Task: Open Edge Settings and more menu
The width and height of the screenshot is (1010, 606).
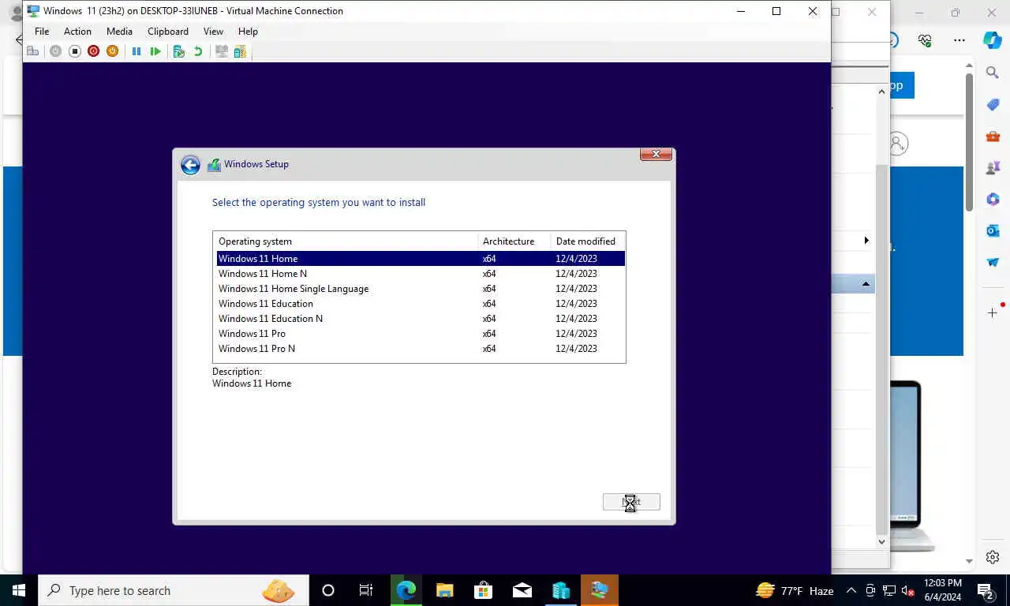Action: (959, 40)
